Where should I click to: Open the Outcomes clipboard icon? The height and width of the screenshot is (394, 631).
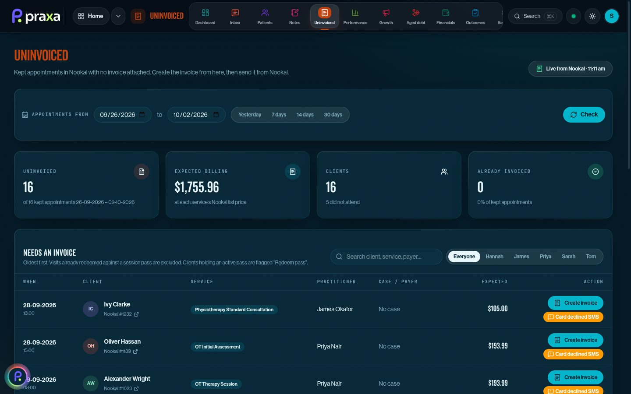pos(475,16)
